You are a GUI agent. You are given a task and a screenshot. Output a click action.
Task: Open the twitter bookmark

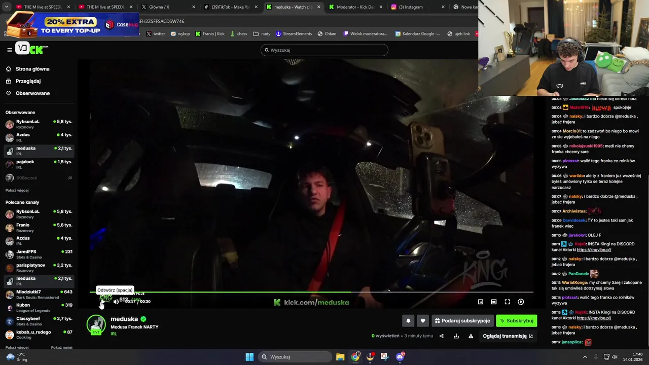(156, 33)
